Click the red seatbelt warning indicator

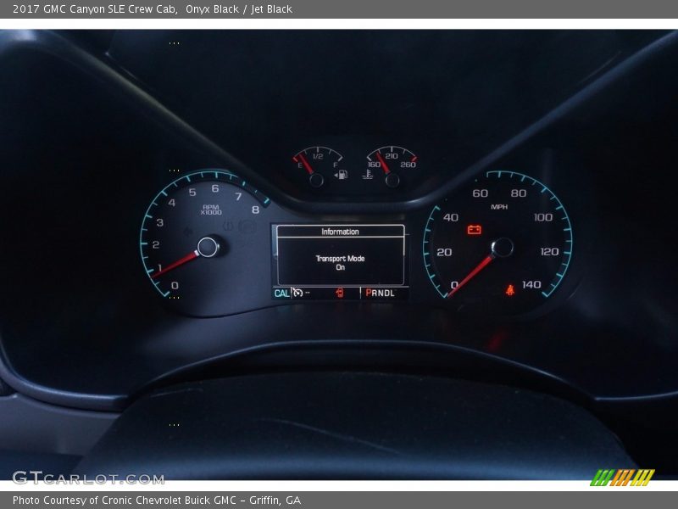(x=510, y=289)
